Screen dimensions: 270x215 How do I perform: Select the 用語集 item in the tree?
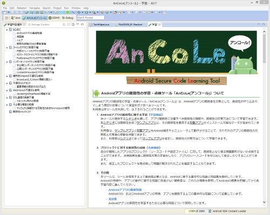(x=20, y=37)
